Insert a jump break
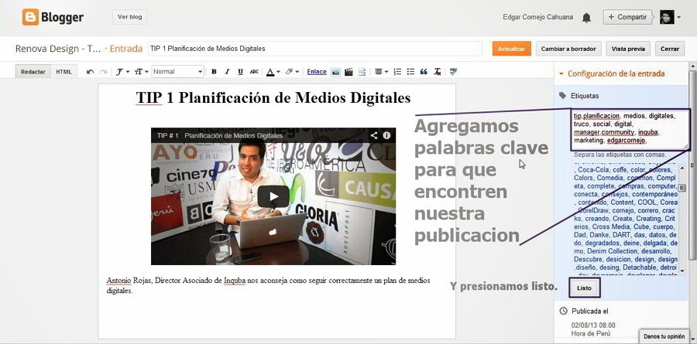Image resolution: width=697 pixels, height=344 pixels. click(362, 72)
